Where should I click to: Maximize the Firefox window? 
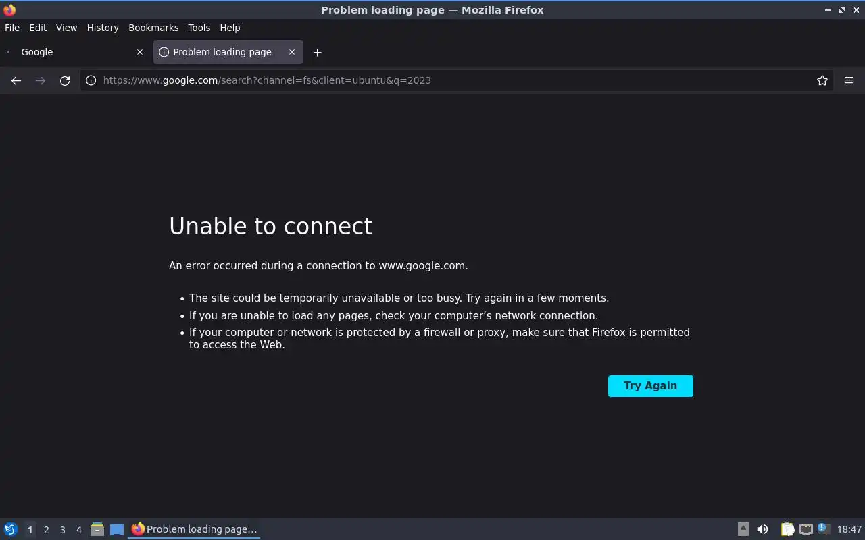point(842,10)
